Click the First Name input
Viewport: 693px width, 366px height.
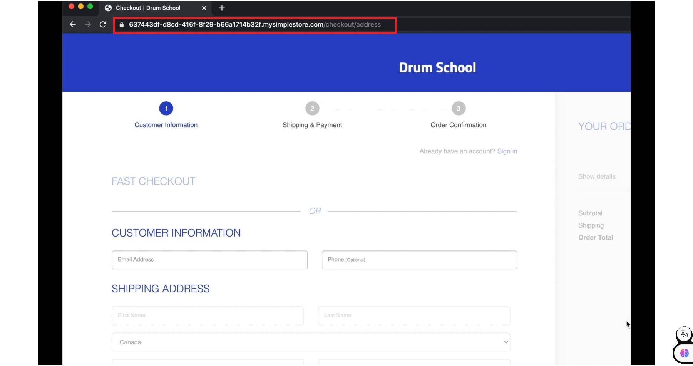point(208,316)
